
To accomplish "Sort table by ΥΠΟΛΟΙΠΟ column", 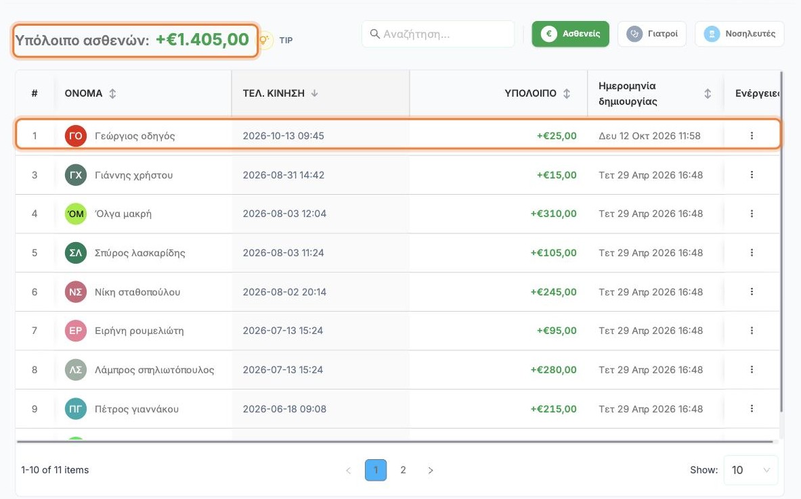I will tap(567, 93).
